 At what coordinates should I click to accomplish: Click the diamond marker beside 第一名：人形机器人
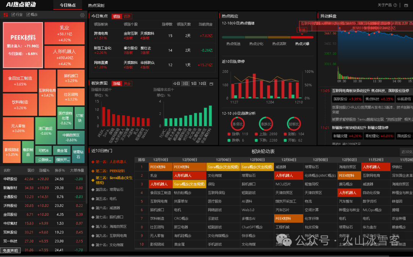tap(93, 162)
